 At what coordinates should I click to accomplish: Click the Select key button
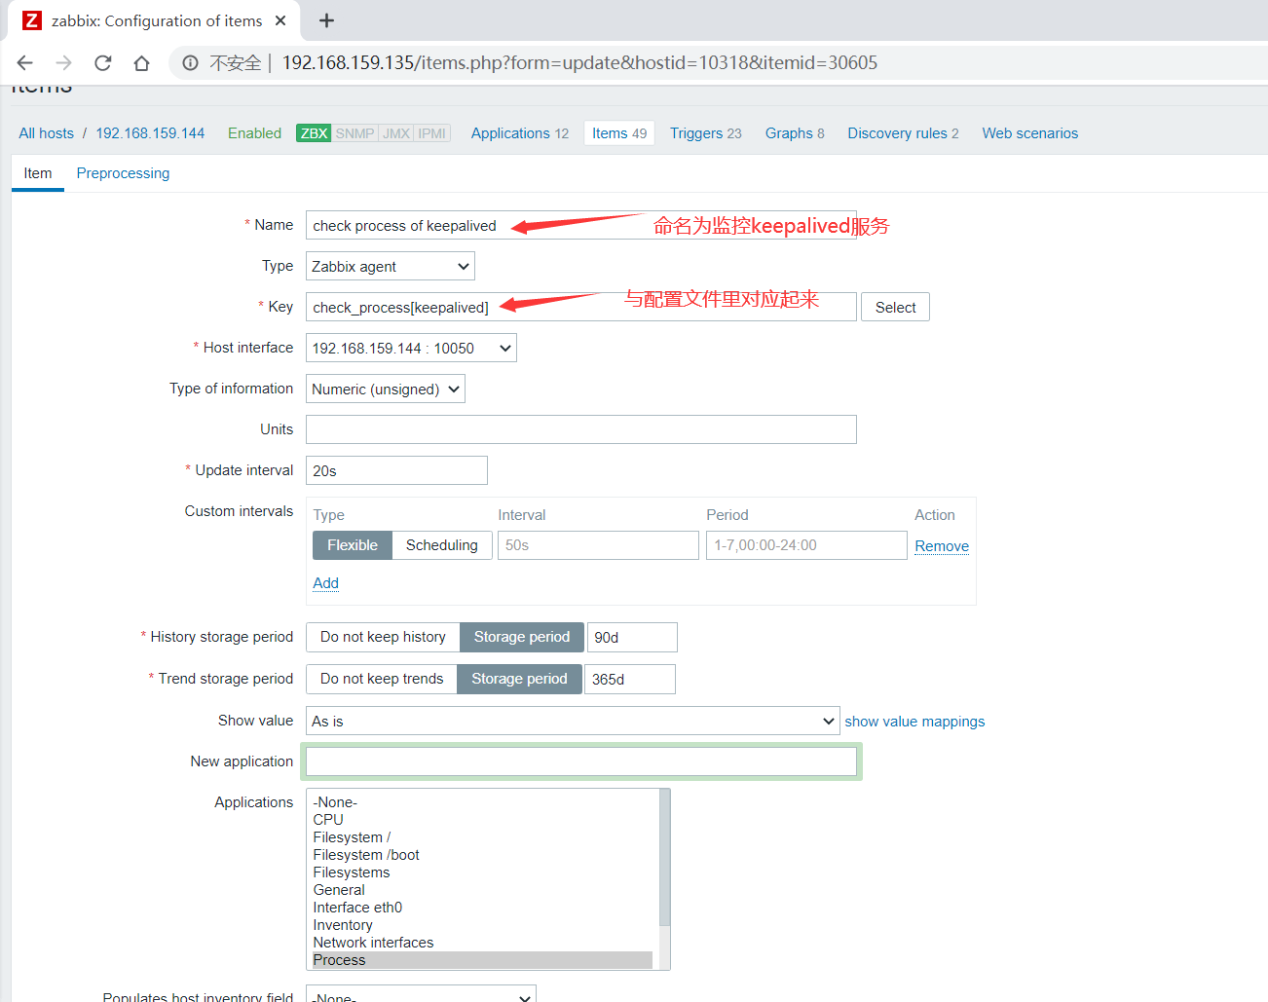(x=896, y=308)
